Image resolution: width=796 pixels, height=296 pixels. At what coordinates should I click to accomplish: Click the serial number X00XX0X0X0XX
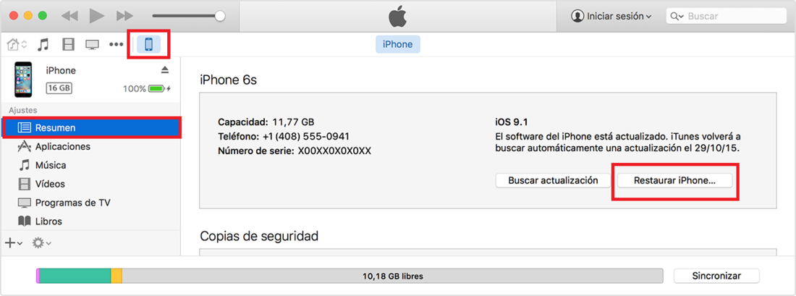(334, 151)
